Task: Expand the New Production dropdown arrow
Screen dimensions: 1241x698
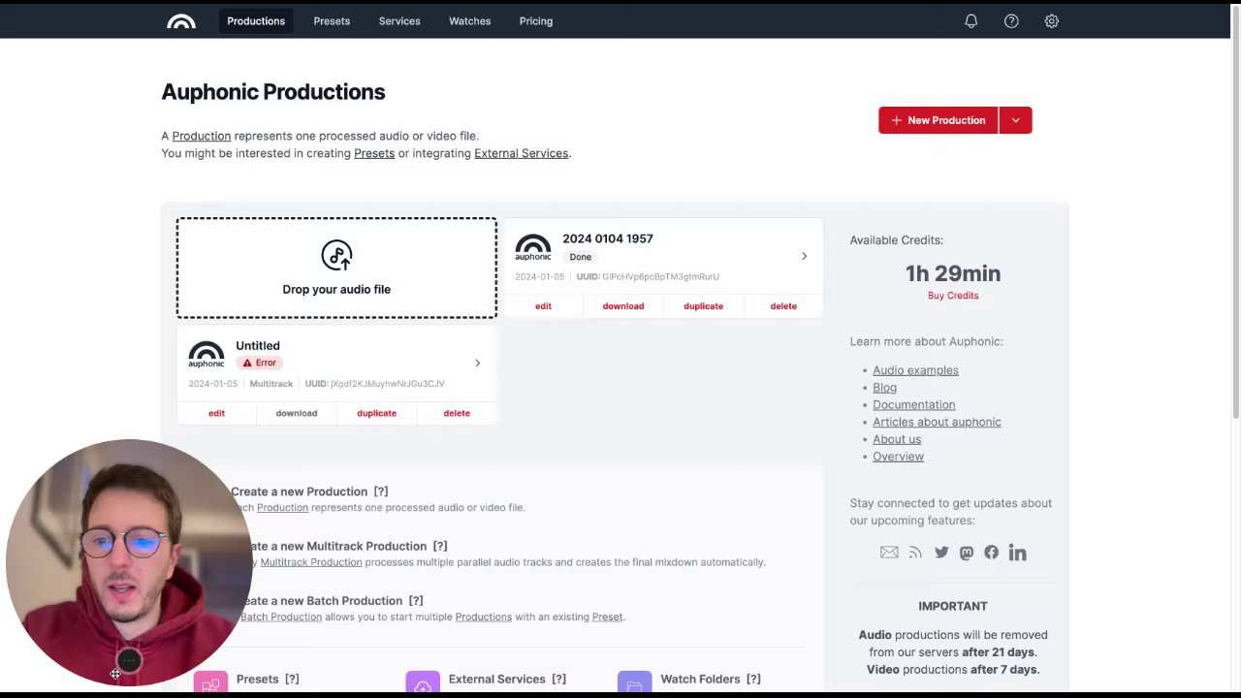Action: pyautogui.click(x=1015, y=120)
